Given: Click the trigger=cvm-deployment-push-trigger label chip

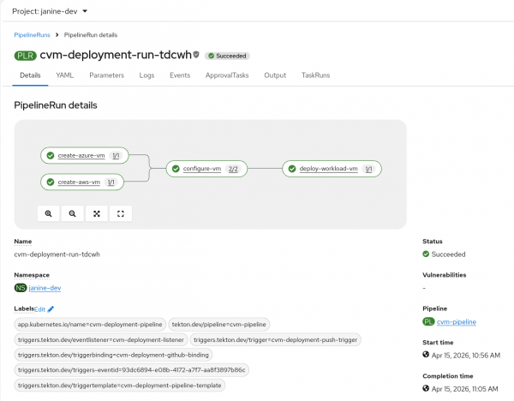Looking at the screenshot, I should pyautogui.click(x=275, y=339).
